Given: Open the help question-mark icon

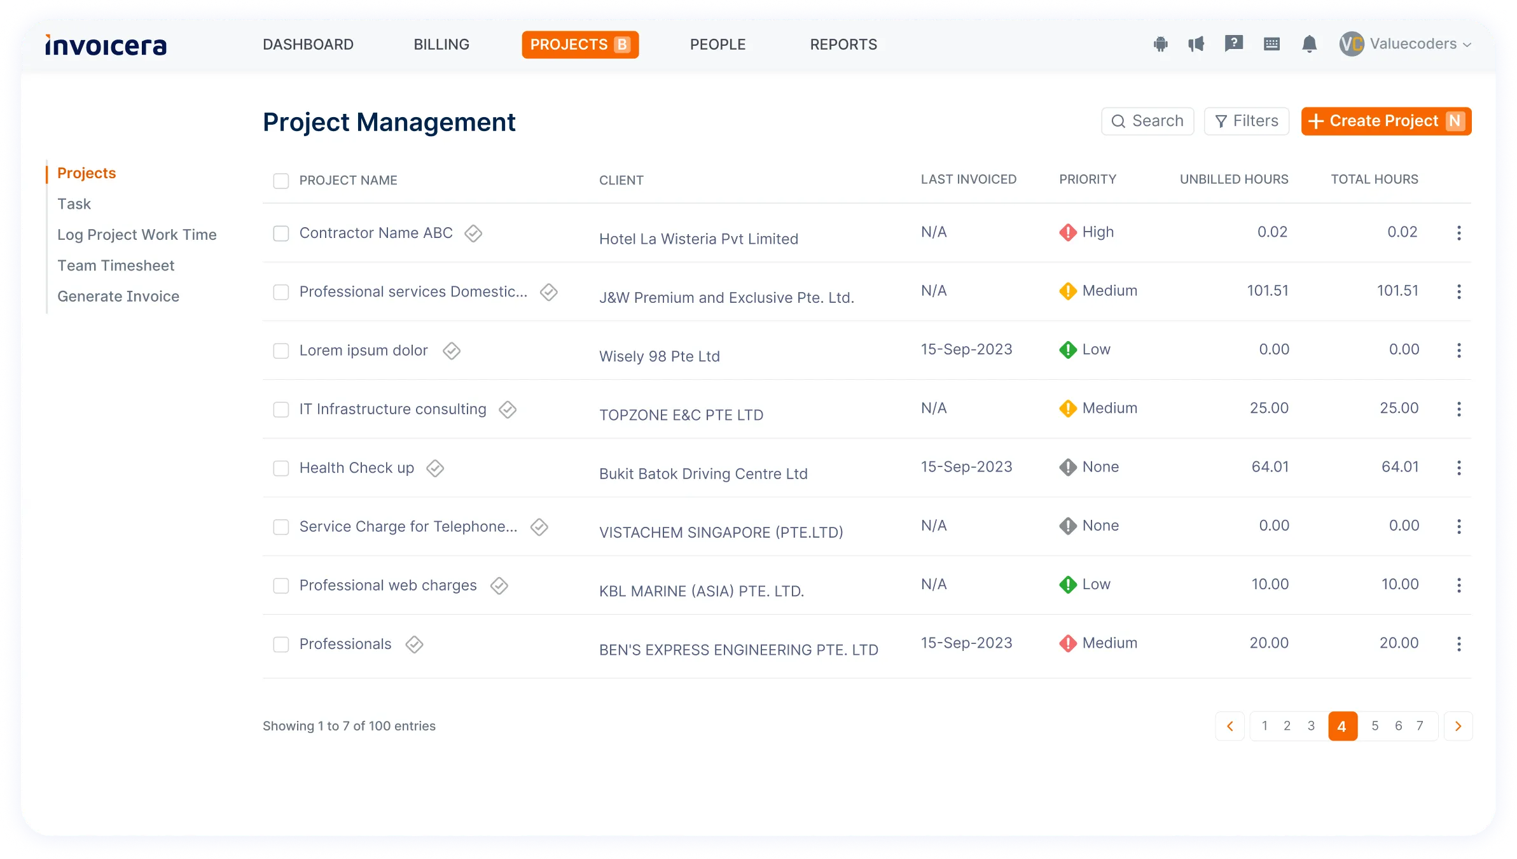Looking at the screenshot, I should [x=1234, y=44].
